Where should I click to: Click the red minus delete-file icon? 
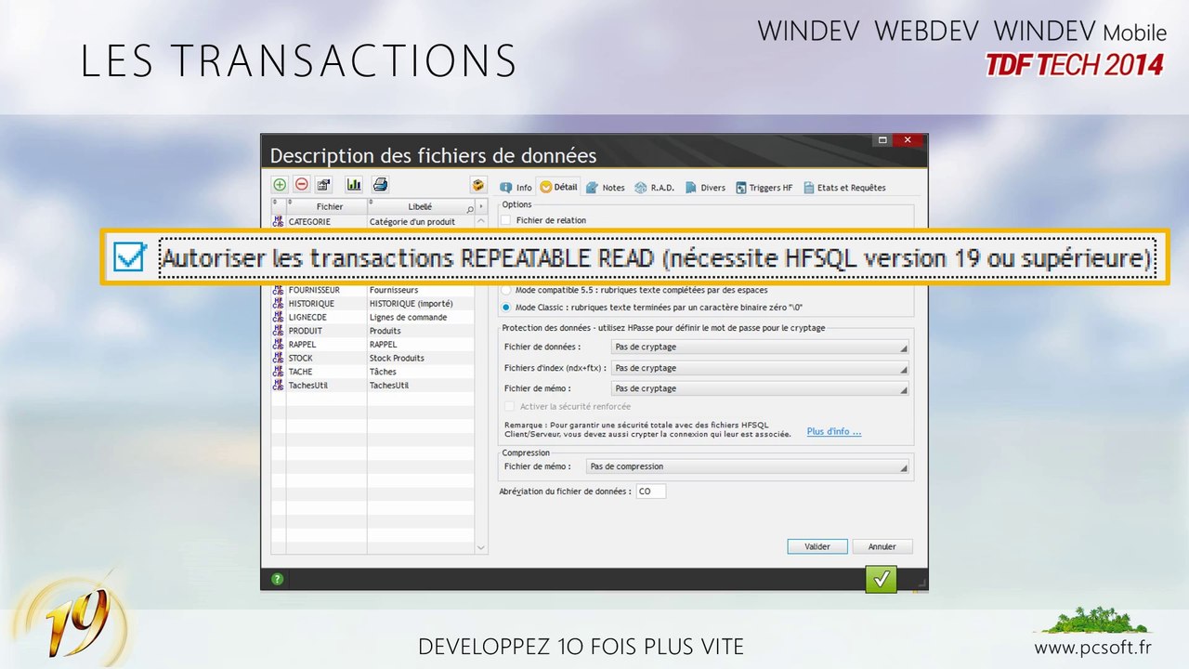pos(302,185)
